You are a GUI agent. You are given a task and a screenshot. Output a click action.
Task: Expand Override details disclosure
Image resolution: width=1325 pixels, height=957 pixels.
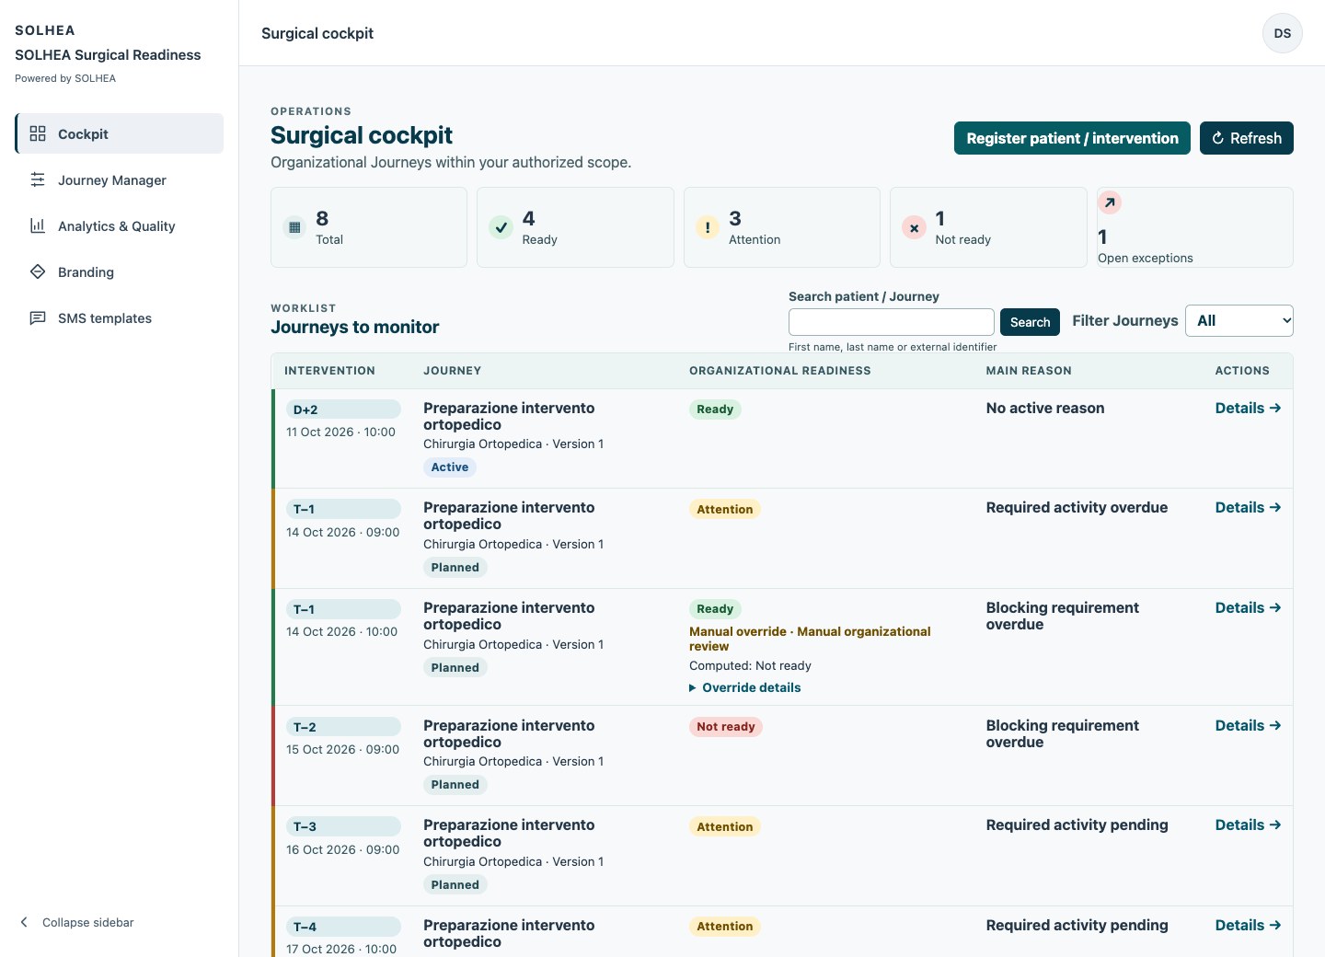745,687
